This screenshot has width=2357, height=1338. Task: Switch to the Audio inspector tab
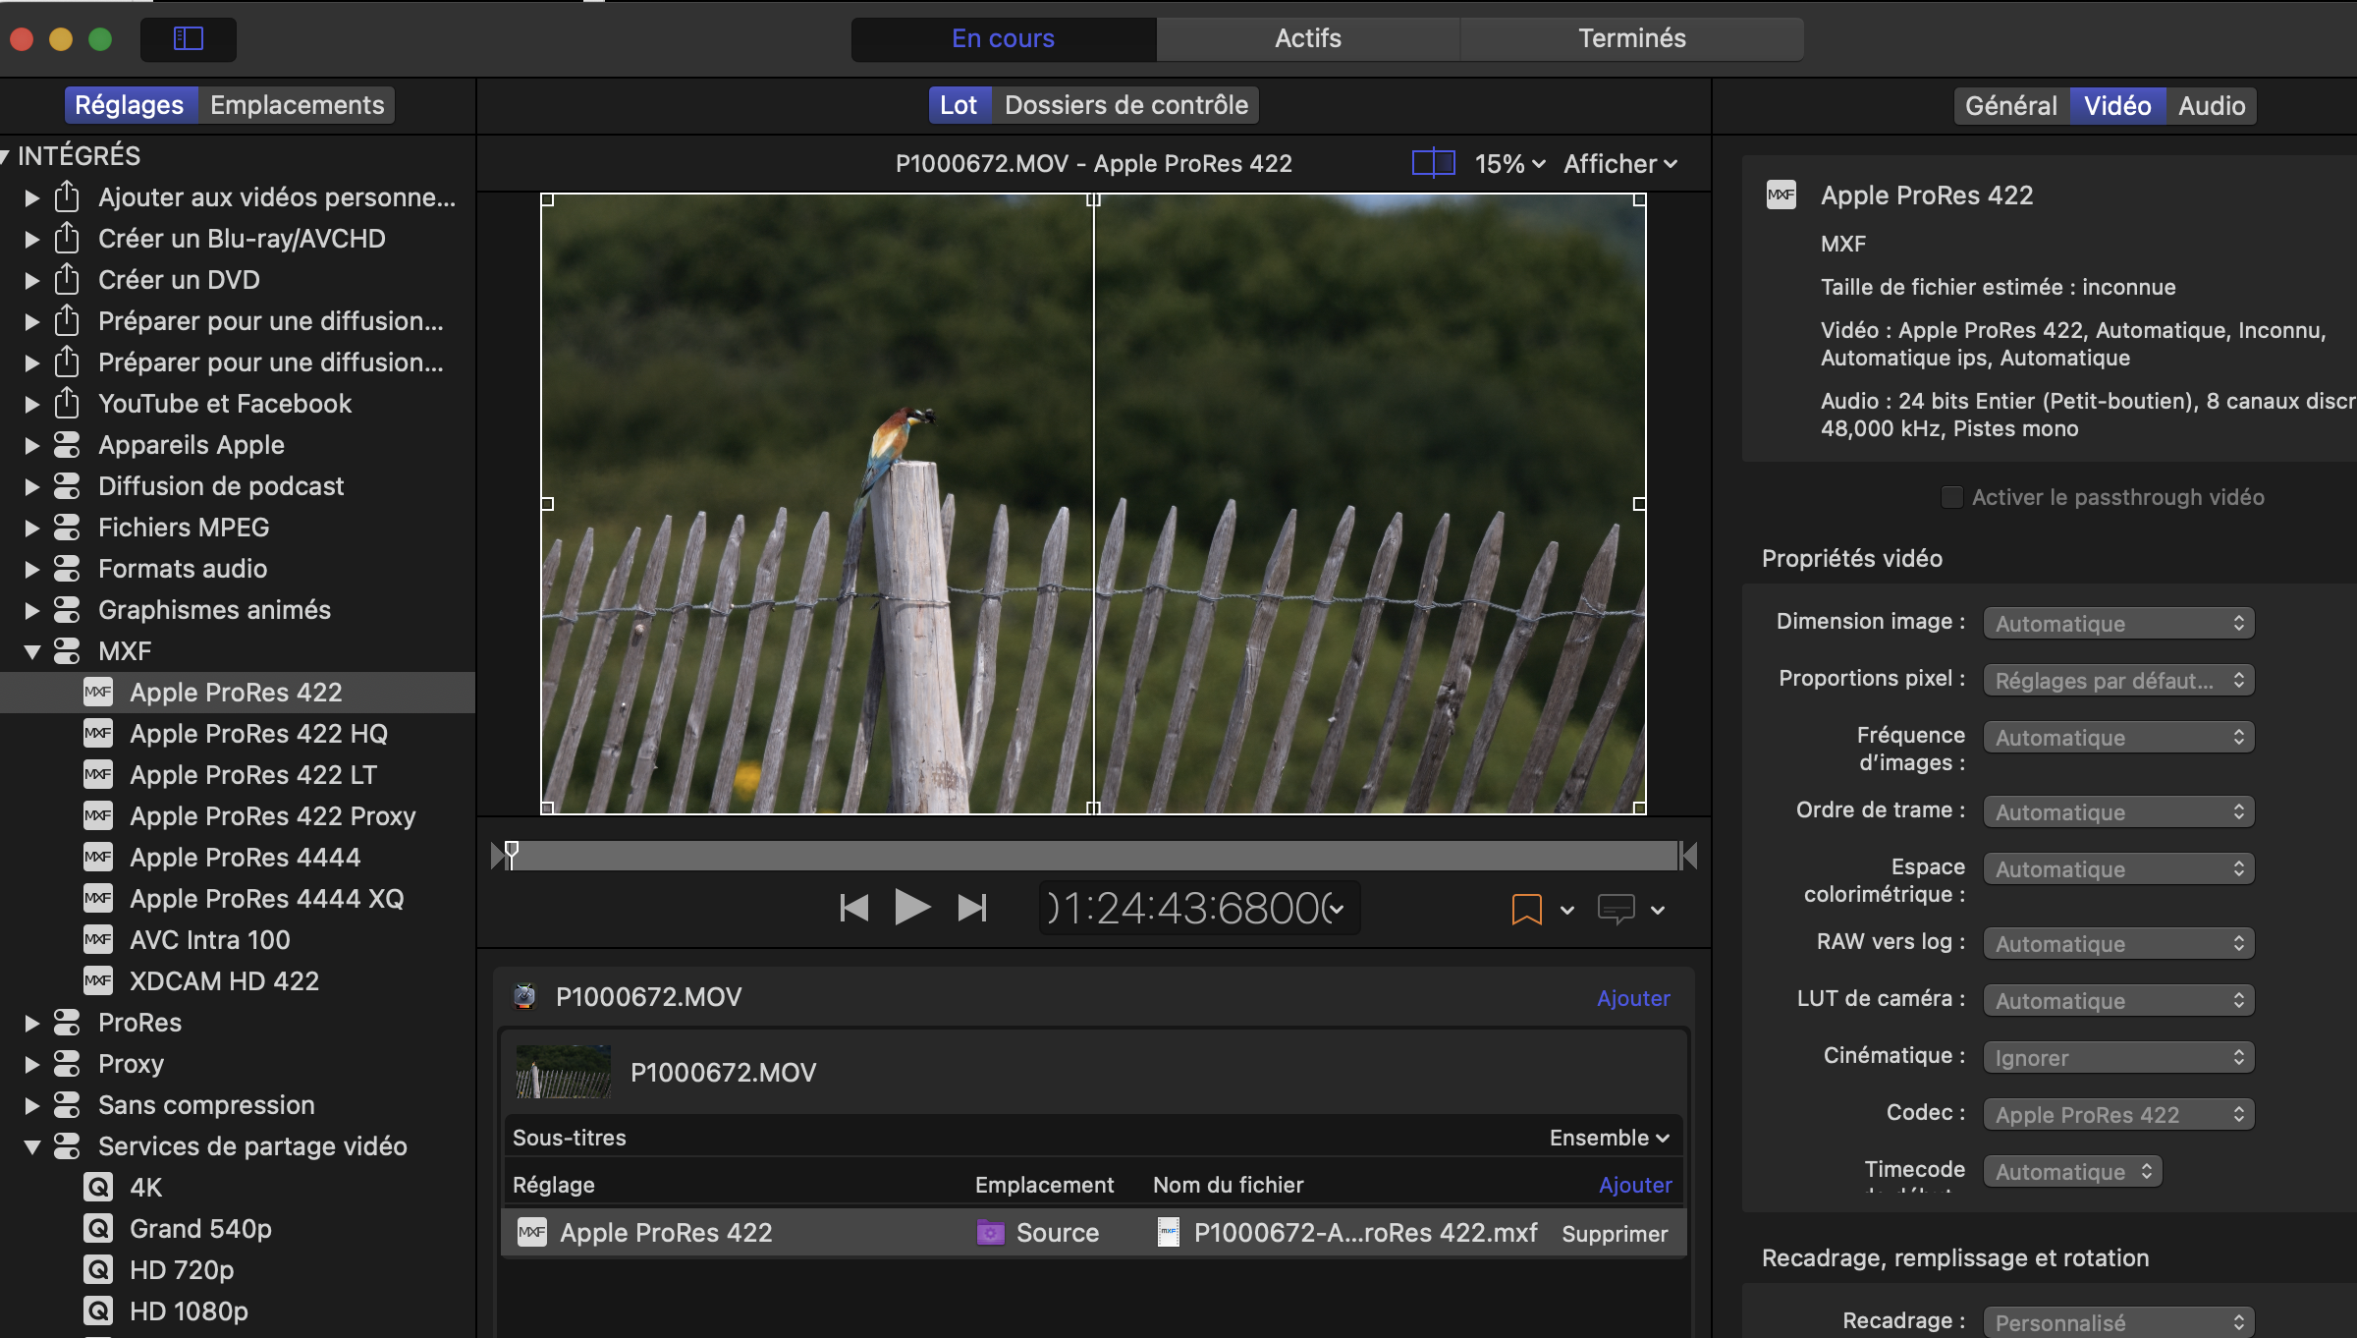[2211, 105]
